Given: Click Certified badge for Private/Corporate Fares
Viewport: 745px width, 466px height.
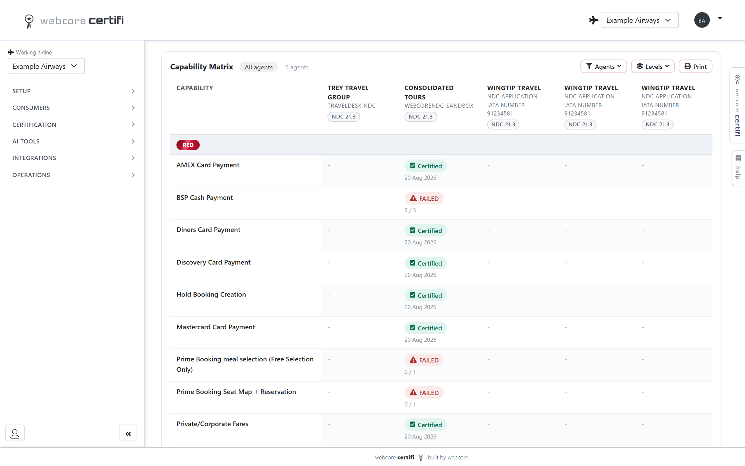Looking at the screenshot, I should tap(426, 425).
